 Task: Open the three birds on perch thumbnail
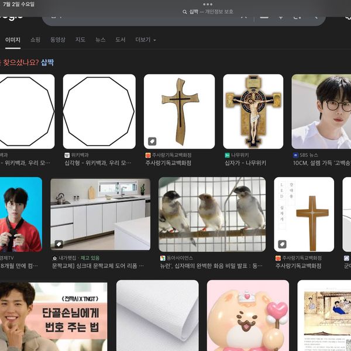point(212,215)
